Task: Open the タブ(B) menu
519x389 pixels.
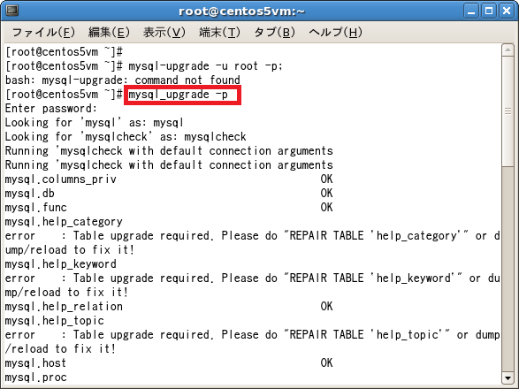Action: [274, 33]
